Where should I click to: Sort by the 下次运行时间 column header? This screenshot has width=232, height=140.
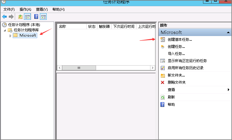tap(124, 27)
